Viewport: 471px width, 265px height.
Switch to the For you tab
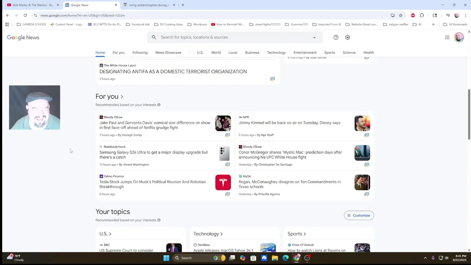pos(118,53)
